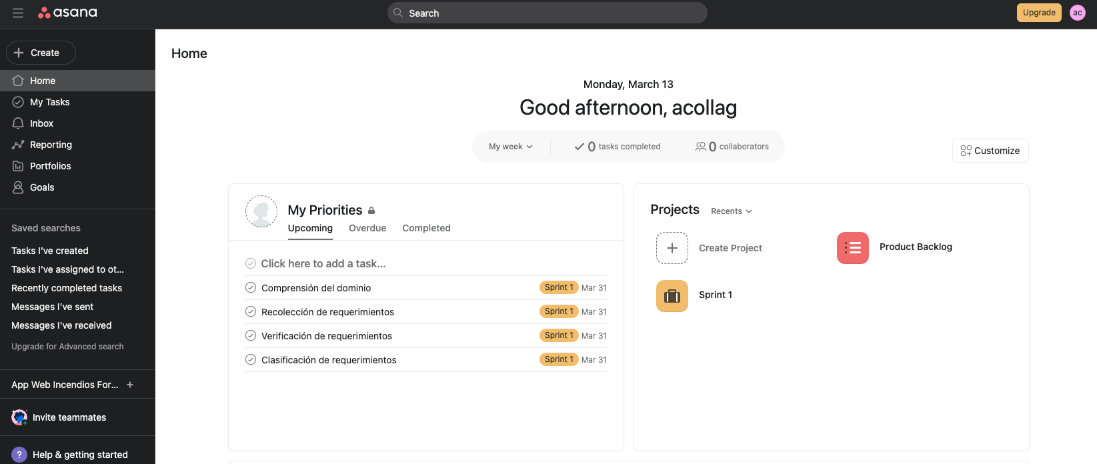
Task: Open the Recents projects dropdown
Action: [x=731, y=211]
